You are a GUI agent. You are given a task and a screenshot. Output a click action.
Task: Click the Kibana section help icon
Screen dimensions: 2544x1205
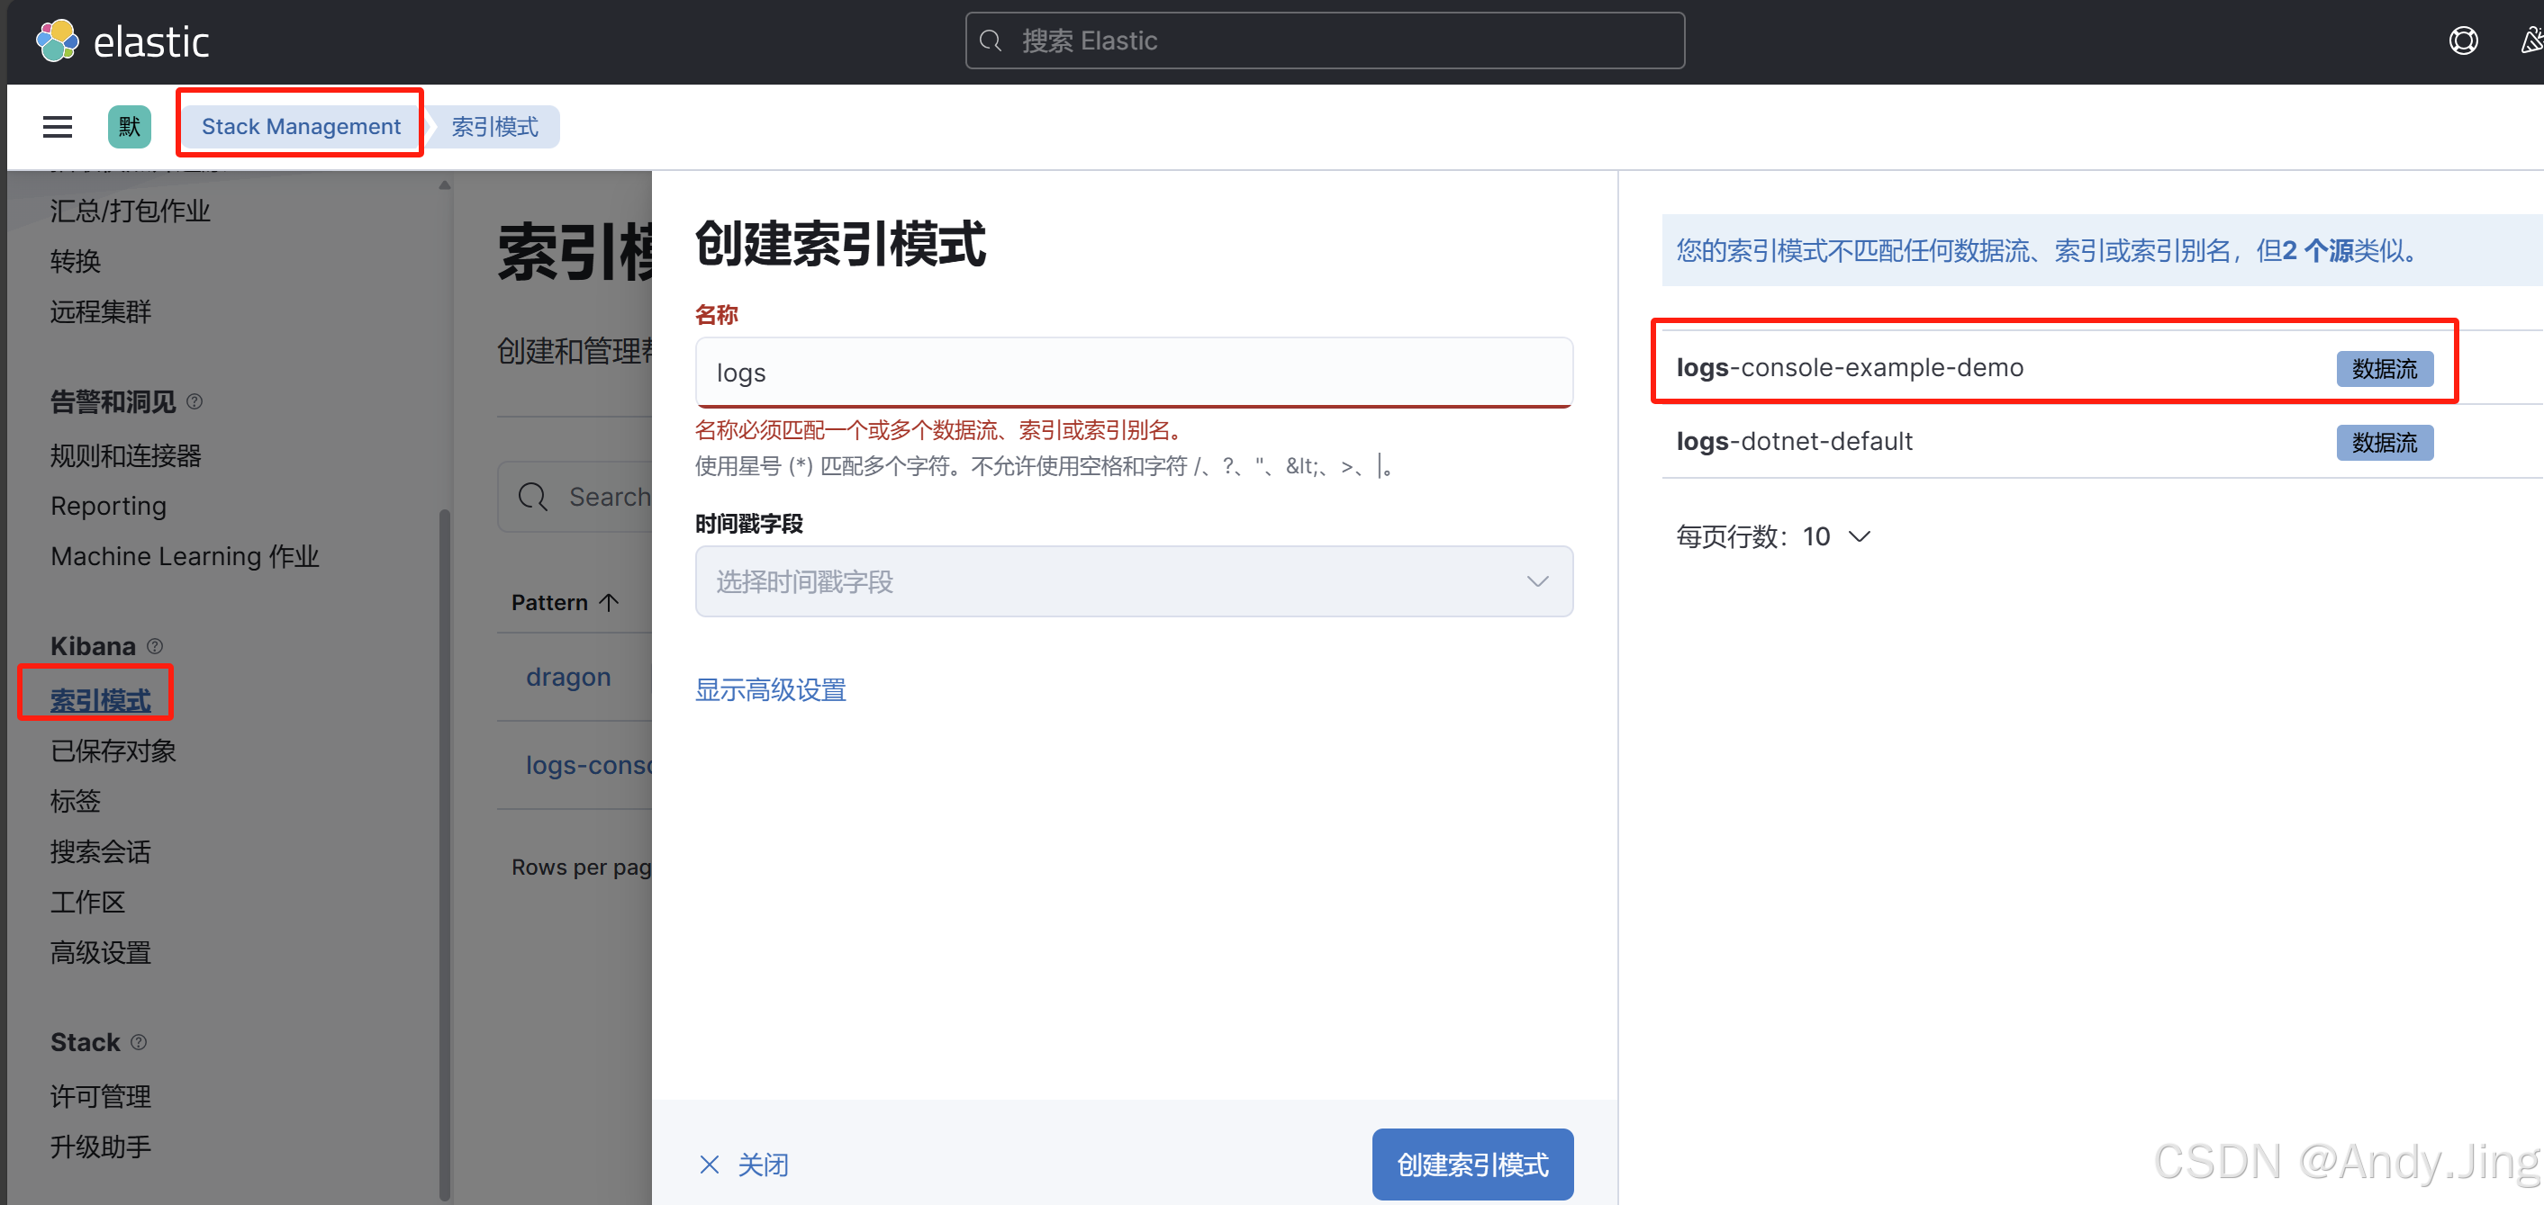[155, 646]
